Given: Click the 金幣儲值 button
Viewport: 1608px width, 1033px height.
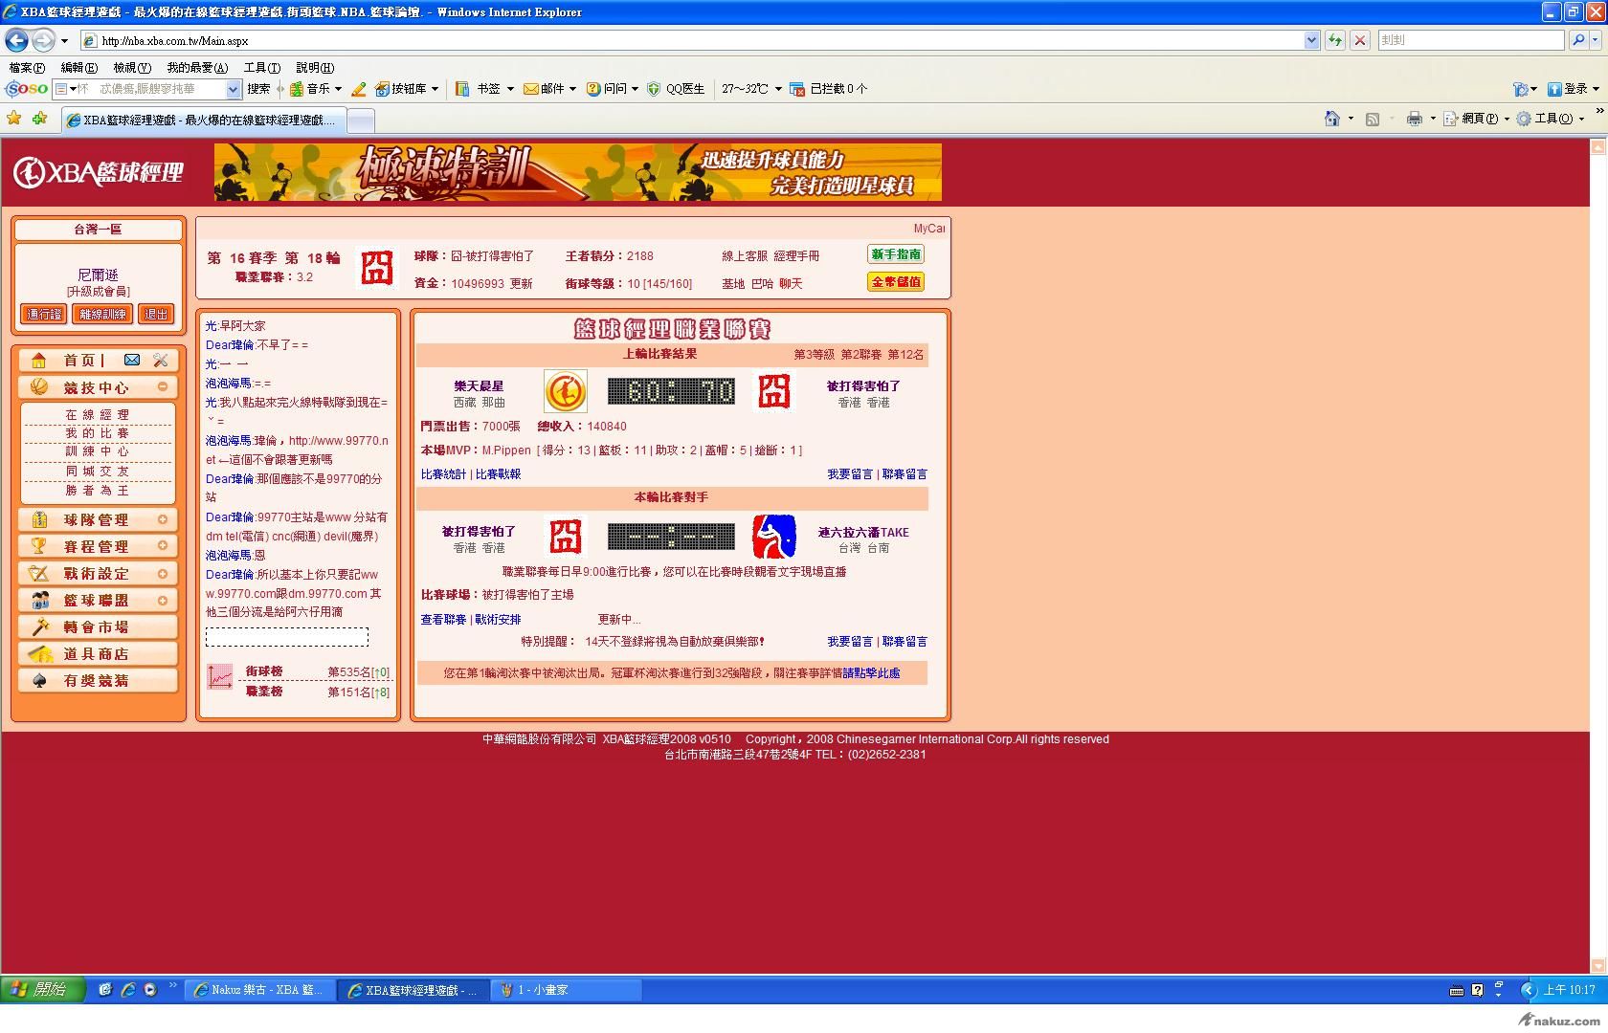Looking at the screenshot, I should pos(896,282).
